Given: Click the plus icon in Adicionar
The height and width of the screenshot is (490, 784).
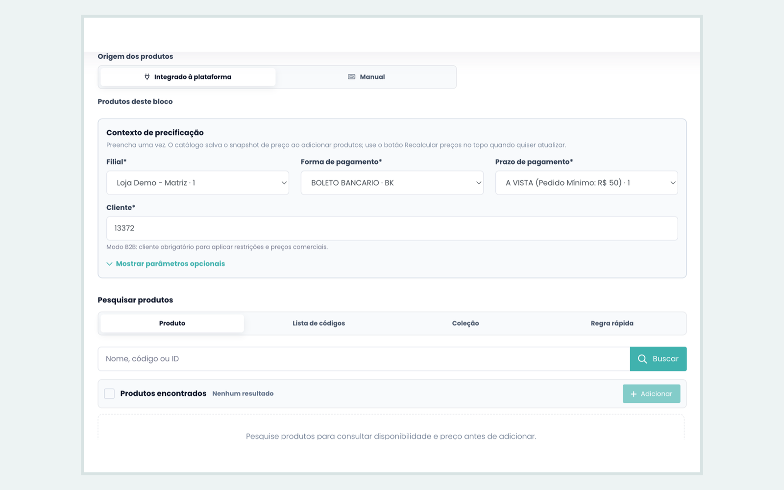Looking at the screenshot, I should click(x=634, y=394).
